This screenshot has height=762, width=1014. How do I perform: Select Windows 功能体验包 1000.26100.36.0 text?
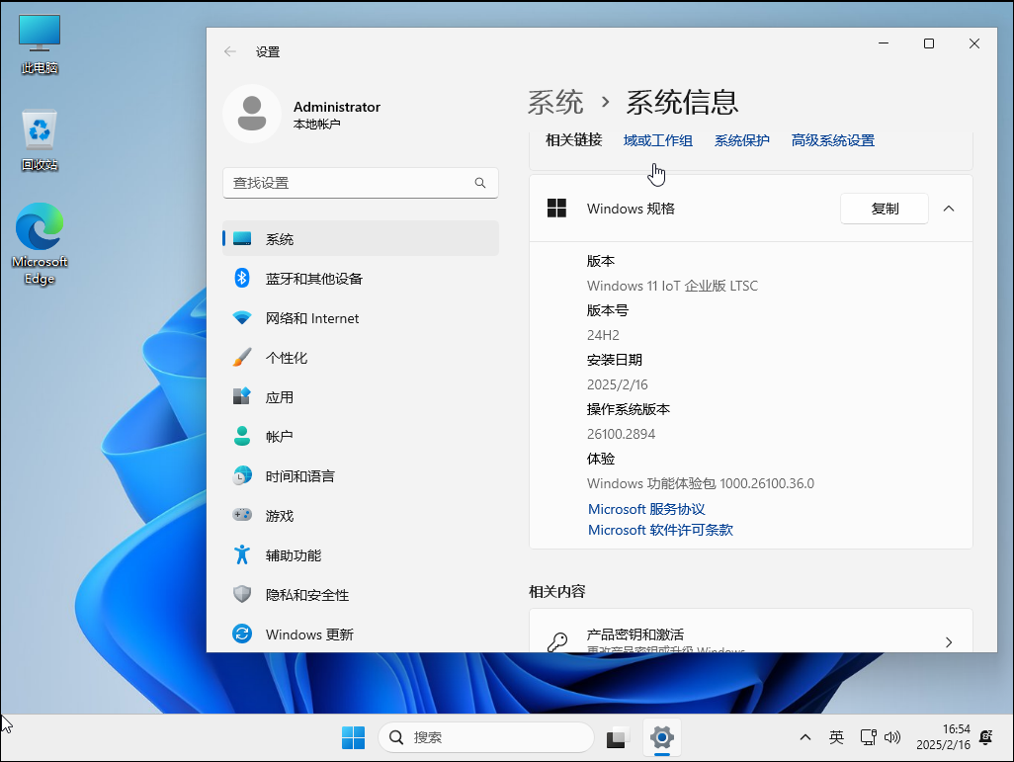701,483
